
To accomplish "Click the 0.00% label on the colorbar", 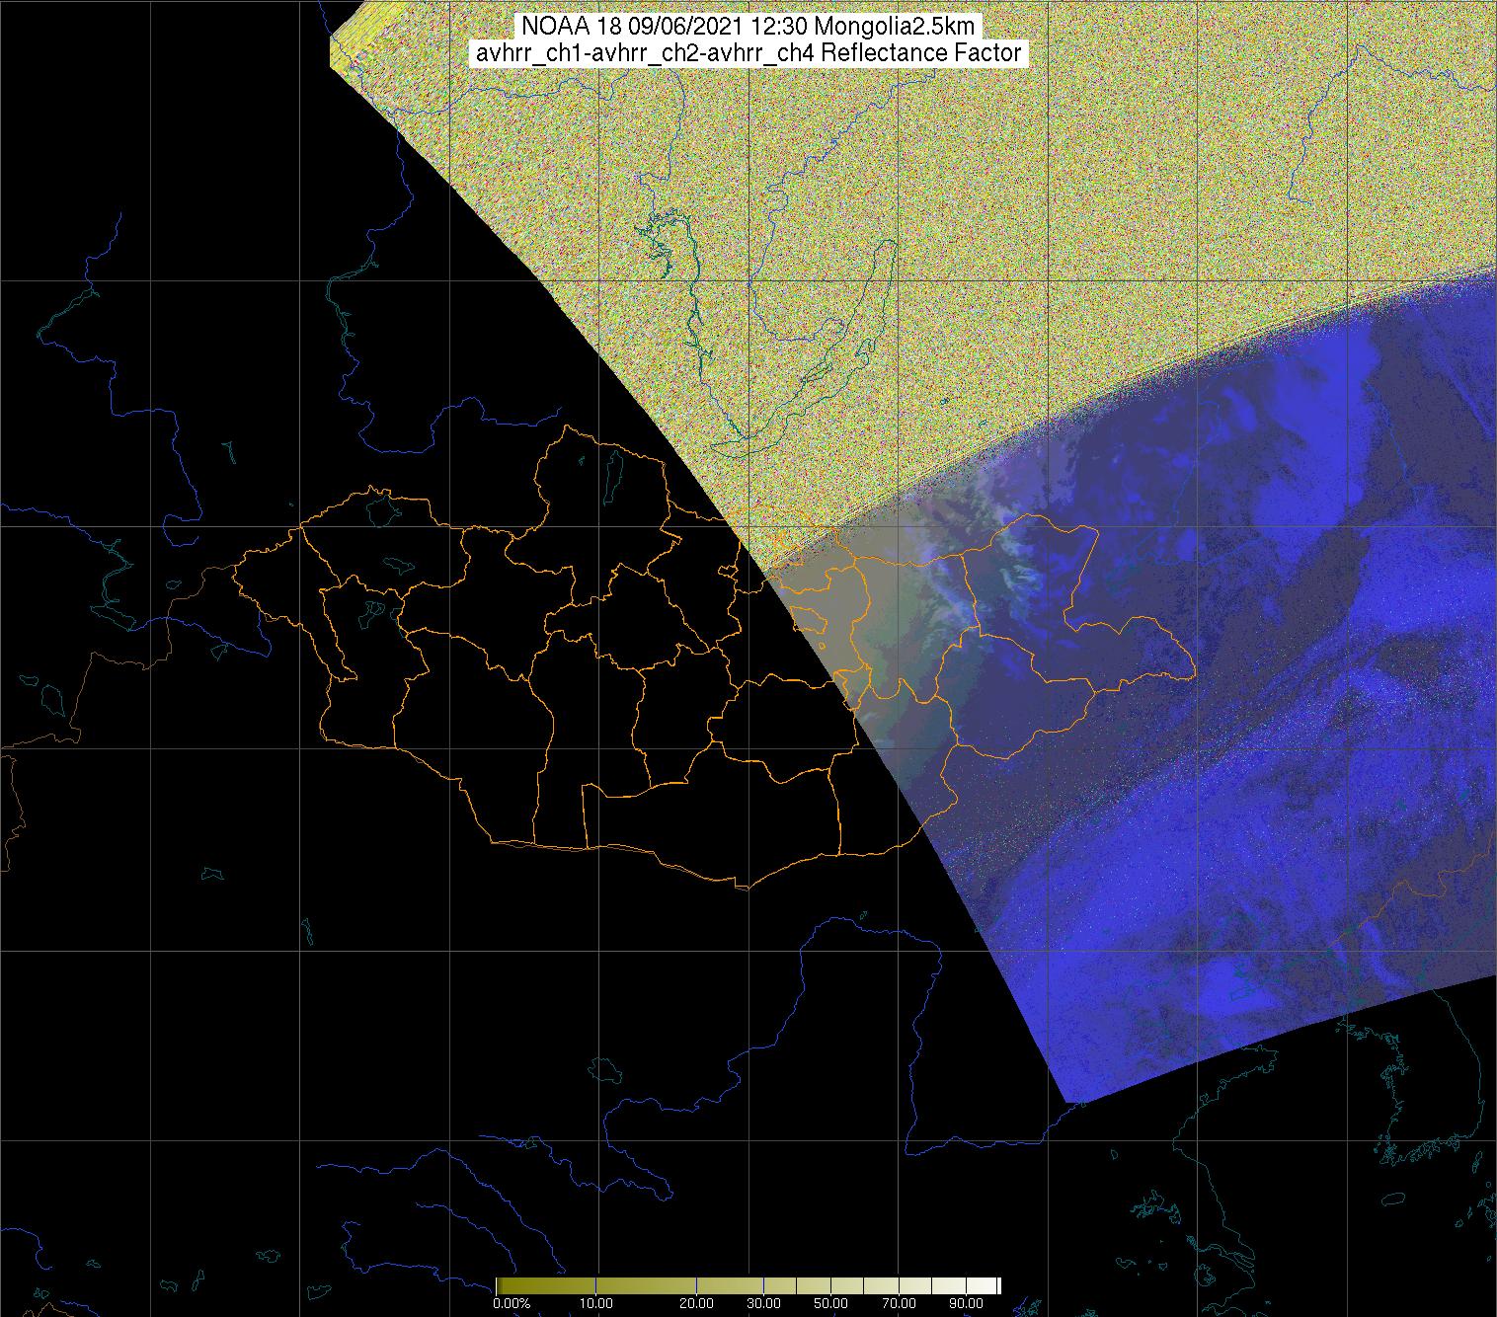I will click(x=511, y=1303).
